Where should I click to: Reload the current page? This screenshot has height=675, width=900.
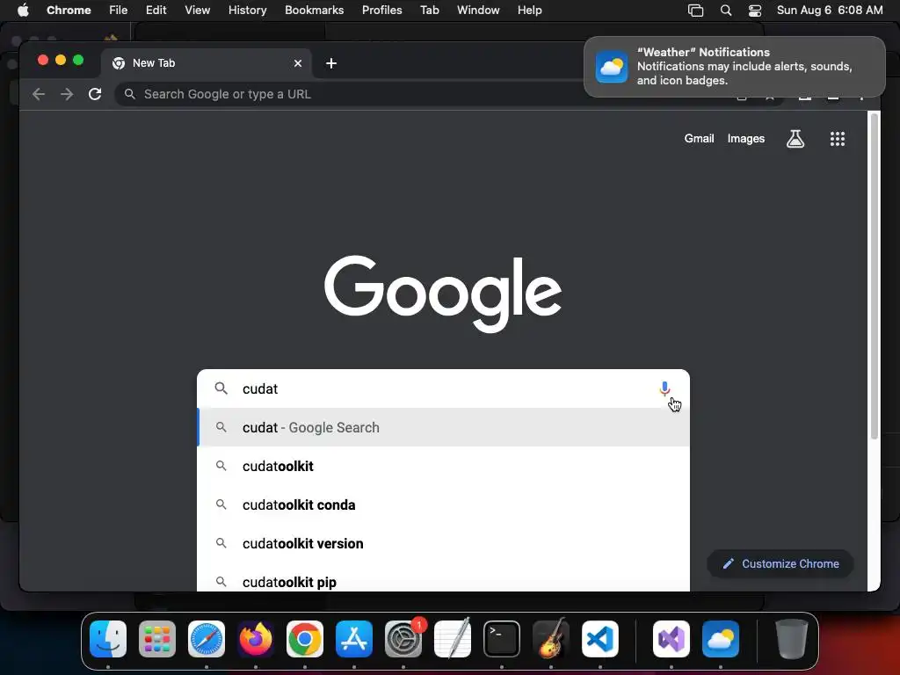pyautogui.click(x=95, y=94)
